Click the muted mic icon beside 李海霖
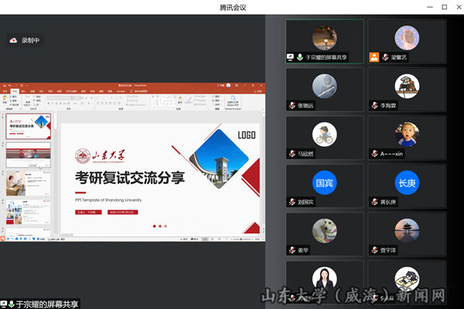 [x=374, y=105]
